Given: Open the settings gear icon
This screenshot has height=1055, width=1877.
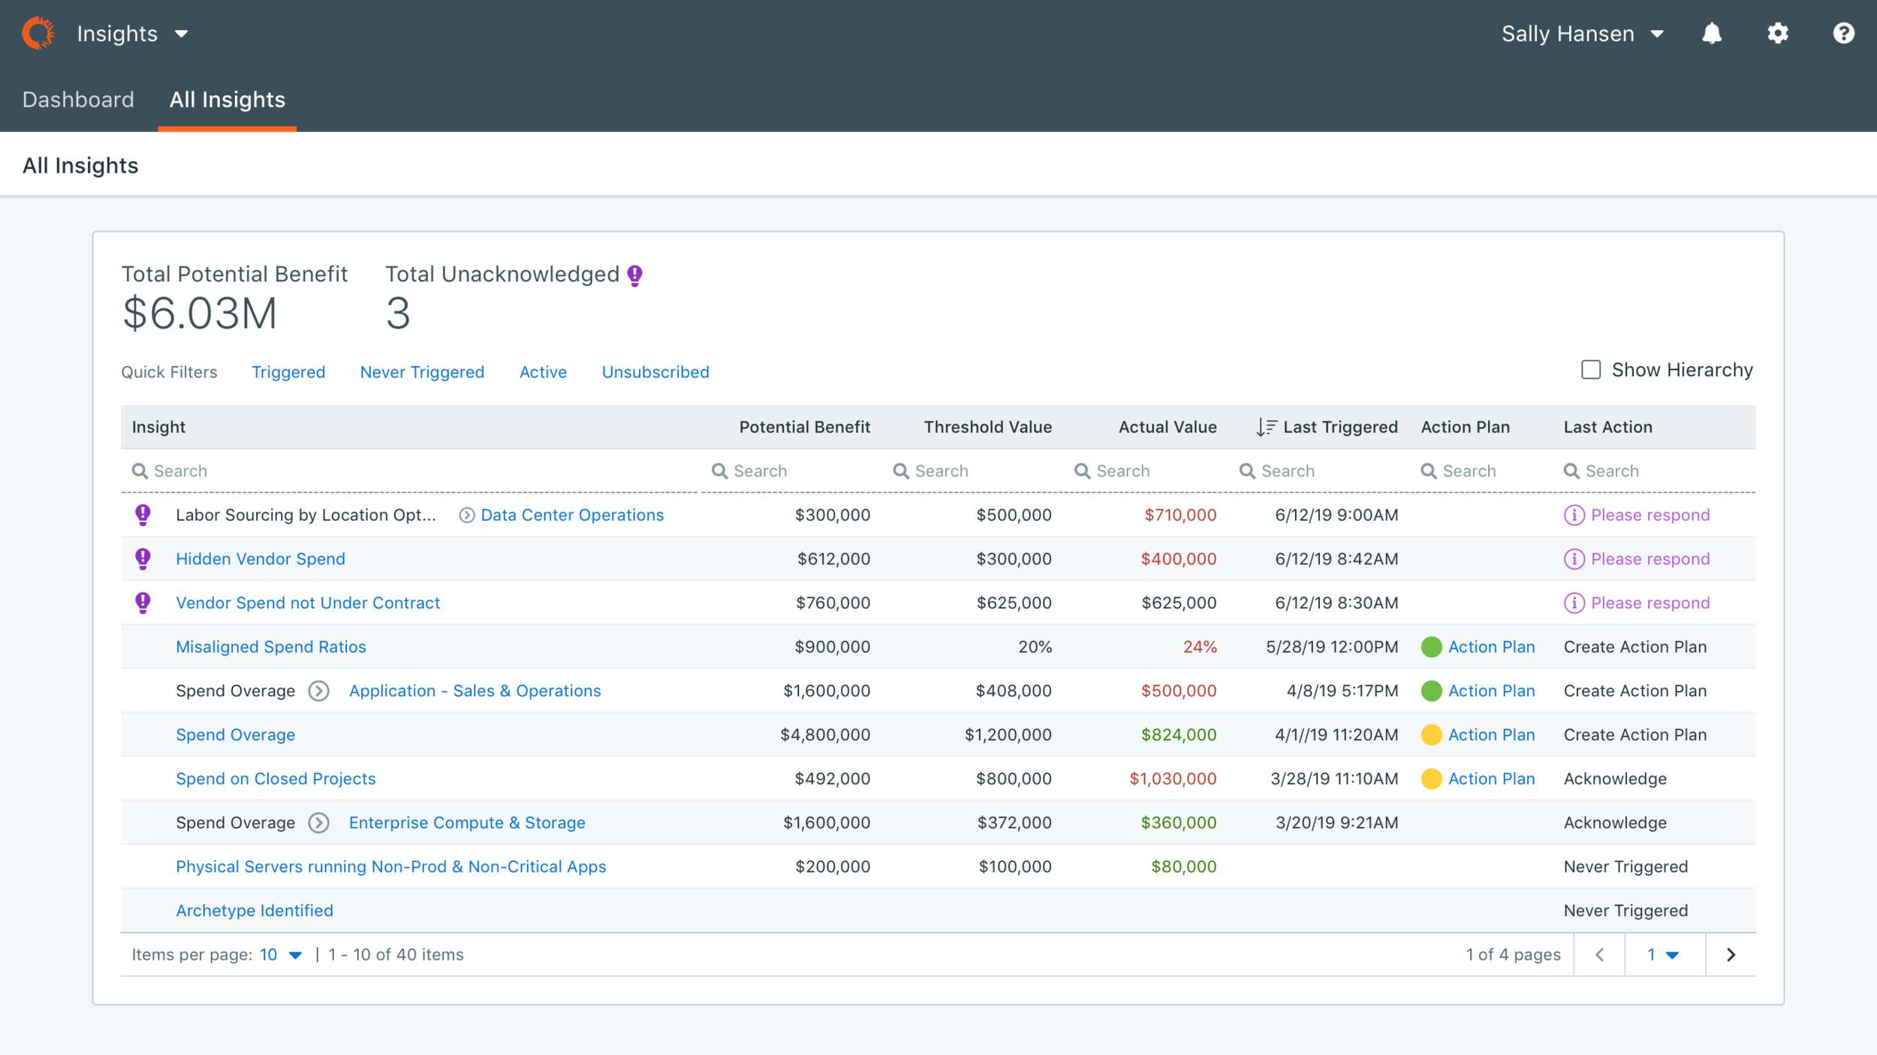Looking at the screenshot, I should 1777,34.
